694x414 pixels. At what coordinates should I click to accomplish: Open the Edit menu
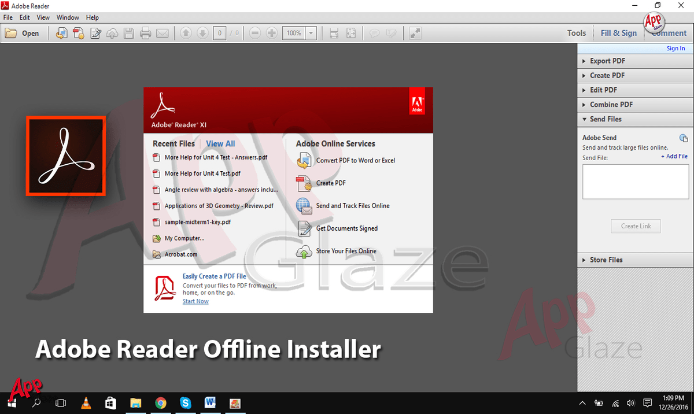point(25,17)
